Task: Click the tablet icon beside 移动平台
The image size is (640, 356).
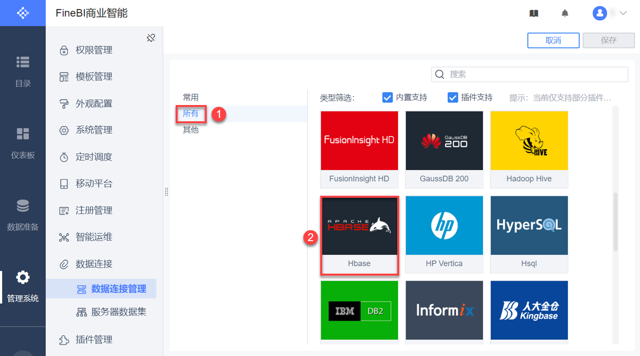Action: pos(64,184)
